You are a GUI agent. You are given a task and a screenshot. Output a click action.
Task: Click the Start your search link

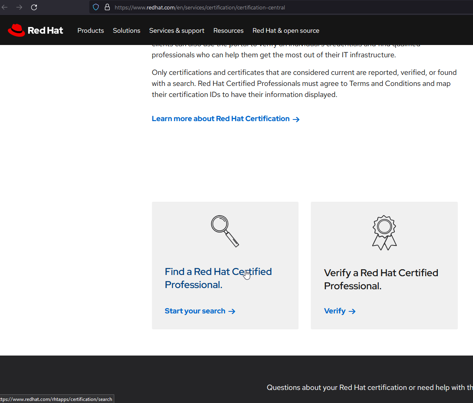coord(195,311)
